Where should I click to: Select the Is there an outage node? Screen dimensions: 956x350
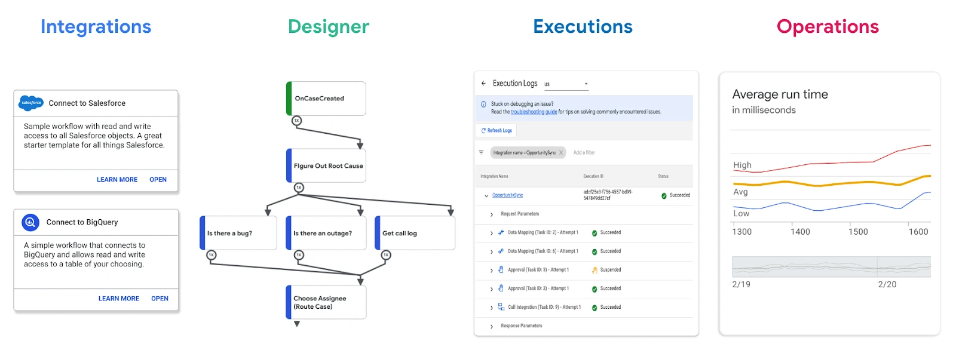(x=326, y=233)
